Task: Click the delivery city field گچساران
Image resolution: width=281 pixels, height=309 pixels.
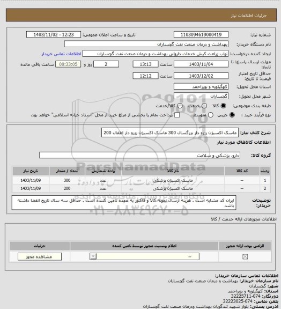Action: [201, 96]
